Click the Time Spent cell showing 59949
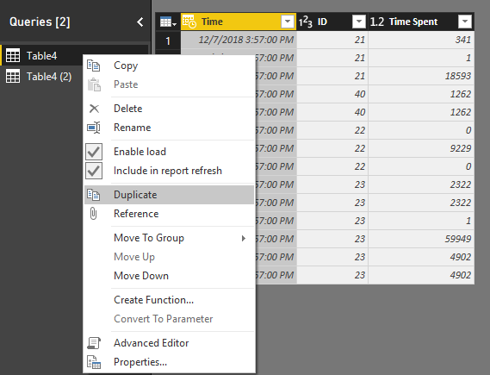 tap(421, 239)
